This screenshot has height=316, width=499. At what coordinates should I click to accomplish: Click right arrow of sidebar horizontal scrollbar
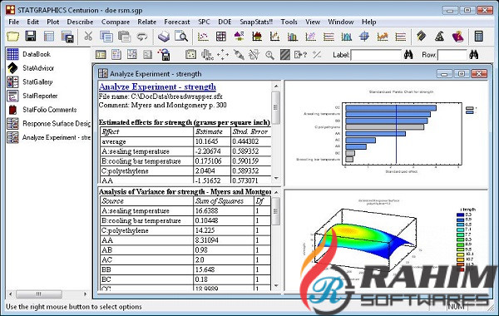point(86,294)
